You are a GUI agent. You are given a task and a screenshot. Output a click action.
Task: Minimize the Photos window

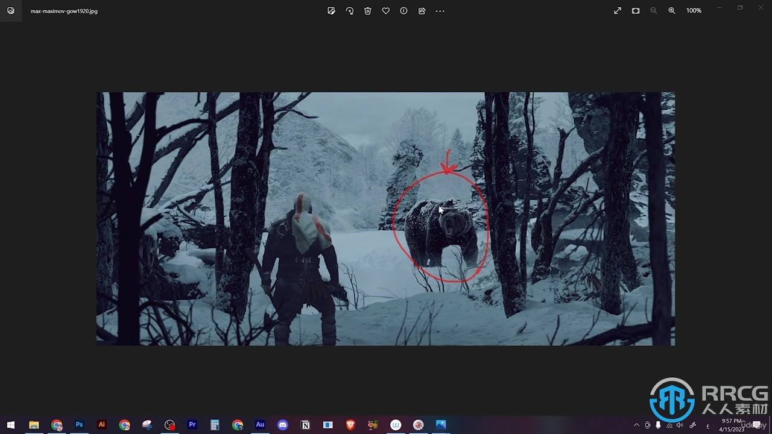[x=719, y=8]
